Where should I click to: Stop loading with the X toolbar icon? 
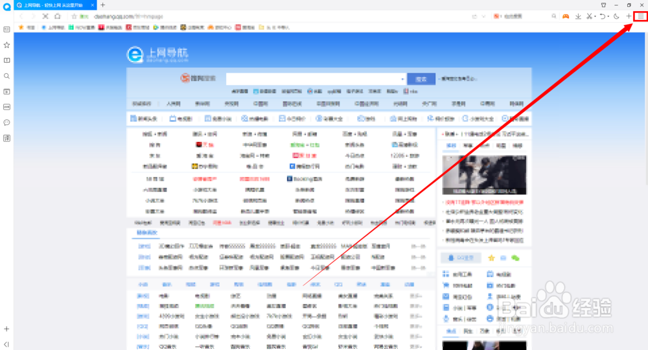45,16
